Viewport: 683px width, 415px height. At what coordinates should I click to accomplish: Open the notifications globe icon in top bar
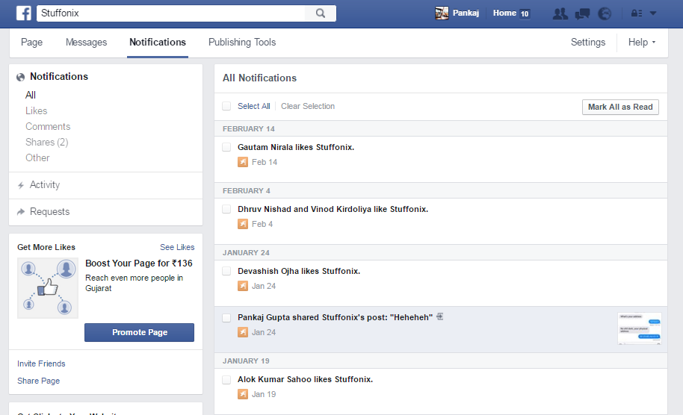(x=605, y=14)
